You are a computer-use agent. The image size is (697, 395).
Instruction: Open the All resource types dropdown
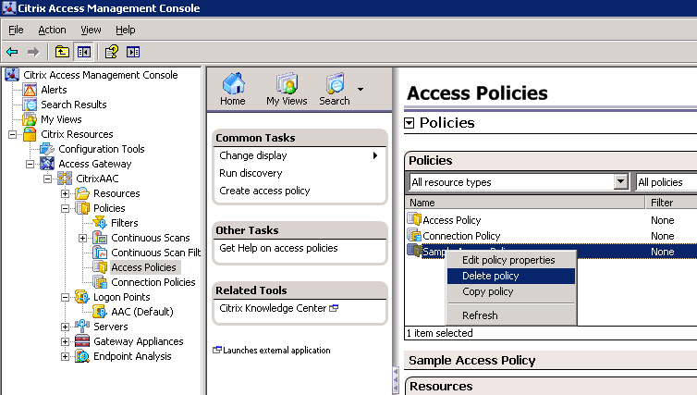click(620, 181)
